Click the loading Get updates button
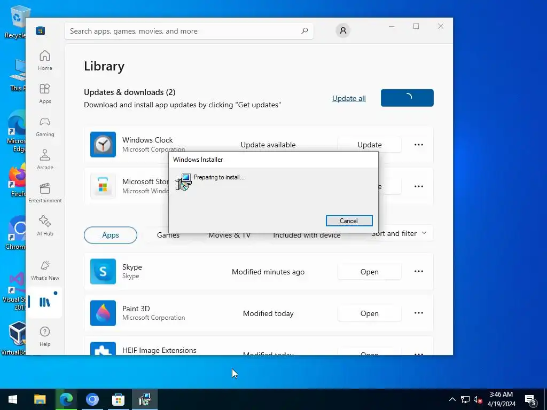547x410 pixels. pos(407,98)
